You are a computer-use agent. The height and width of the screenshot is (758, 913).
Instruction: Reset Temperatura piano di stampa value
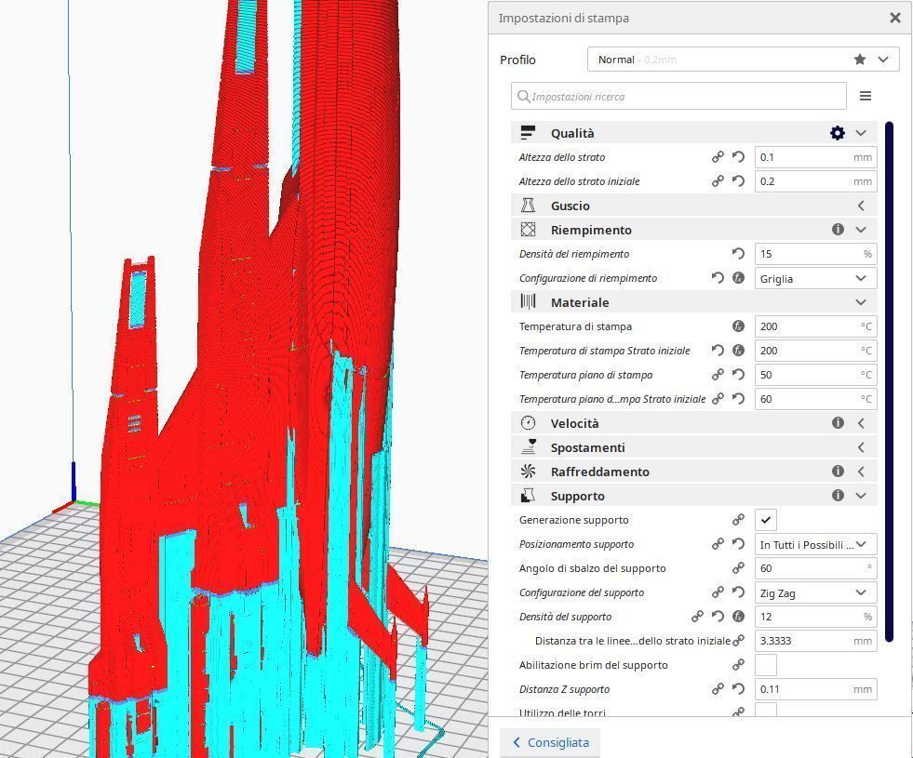738,375
